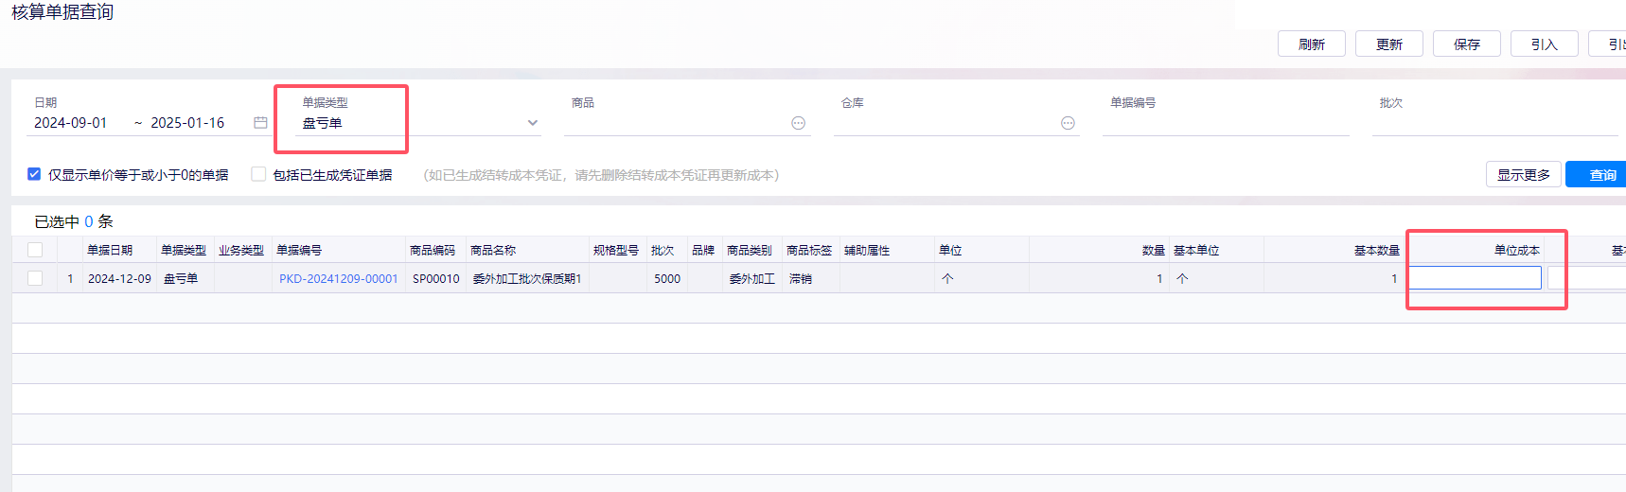Click the 单据编号 filter input
This screenshot has width=1626, height=492.
pos(1226,123)
